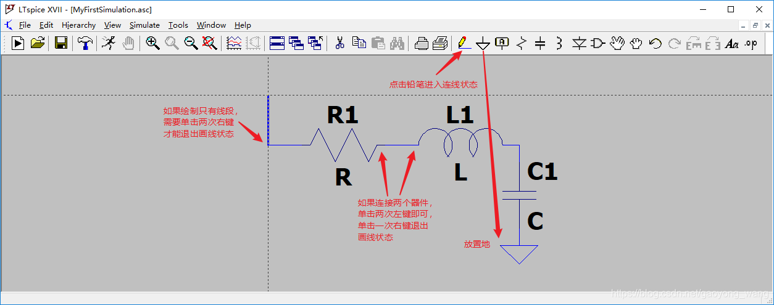774x305 pixels.
Task: Cut with the scissors icon
Action: tap(339, 43)
